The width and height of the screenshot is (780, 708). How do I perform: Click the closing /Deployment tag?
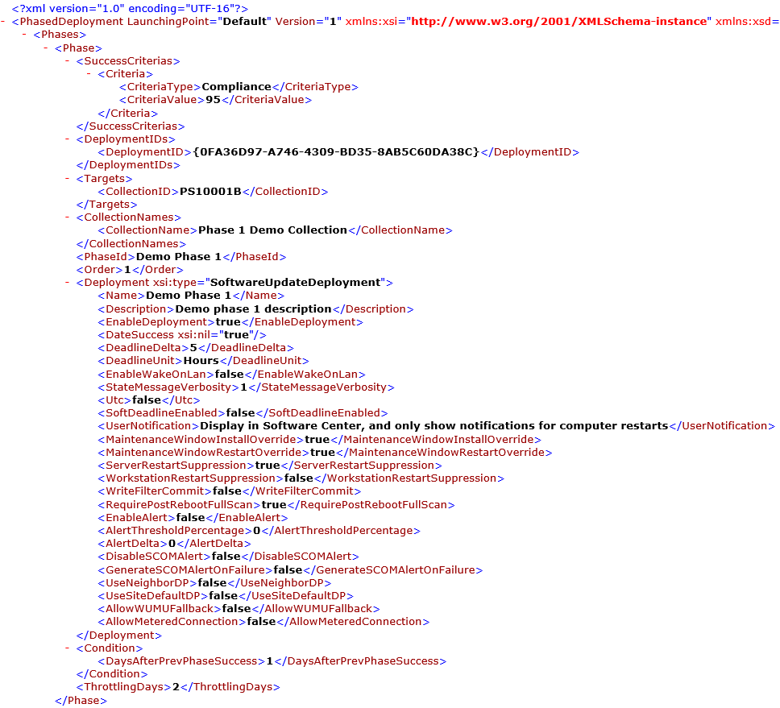[119, 635]
